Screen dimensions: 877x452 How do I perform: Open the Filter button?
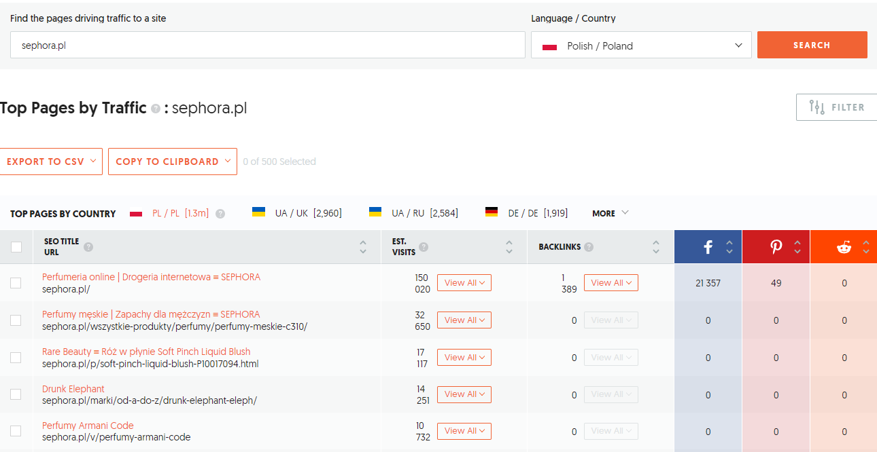coord(837,107)
